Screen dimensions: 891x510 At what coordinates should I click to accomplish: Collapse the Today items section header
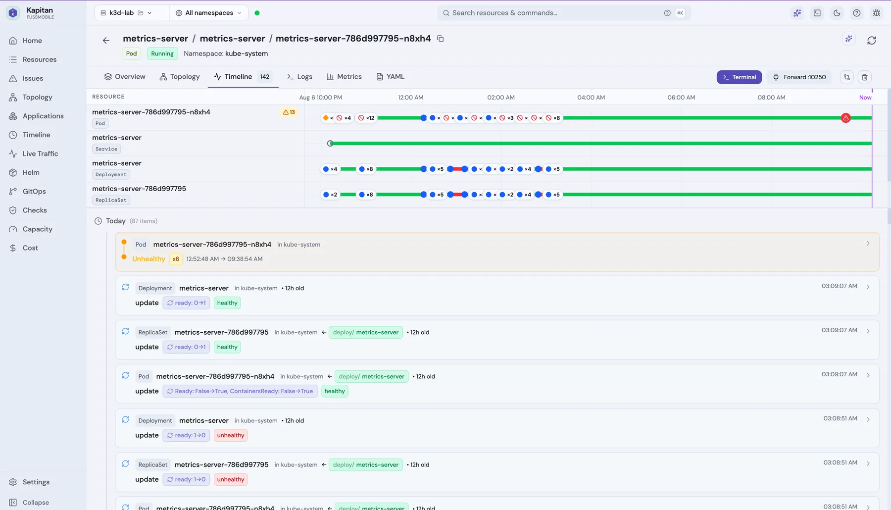click(x=126, y=221)
